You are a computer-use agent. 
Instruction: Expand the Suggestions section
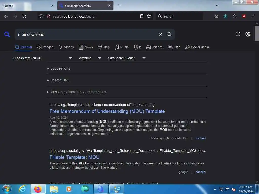(x=59, y=68)
